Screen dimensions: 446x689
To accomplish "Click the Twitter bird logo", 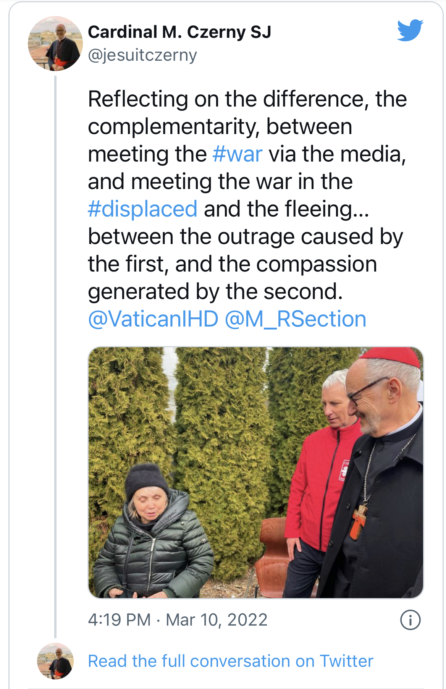I will tap(410, 30).
